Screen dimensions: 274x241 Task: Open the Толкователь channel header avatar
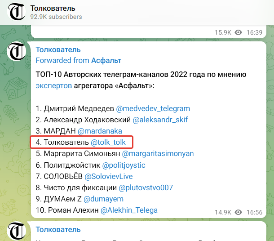click(16, 12)
